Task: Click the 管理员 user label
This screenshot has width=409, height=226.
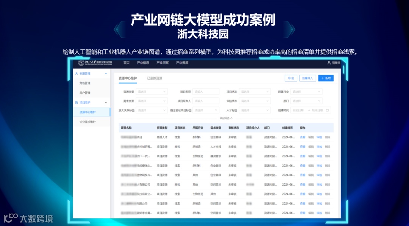Action: (x=336, y=63)
